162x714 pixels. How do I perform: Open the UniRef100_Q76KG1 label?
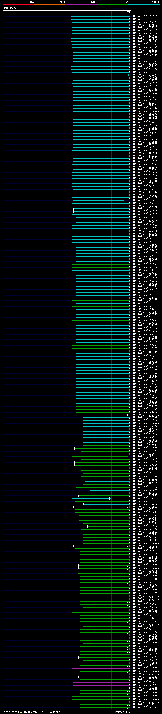(145, 253)
